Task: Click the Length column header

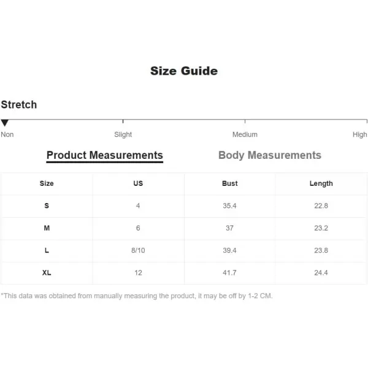Action: click(321, 183)
